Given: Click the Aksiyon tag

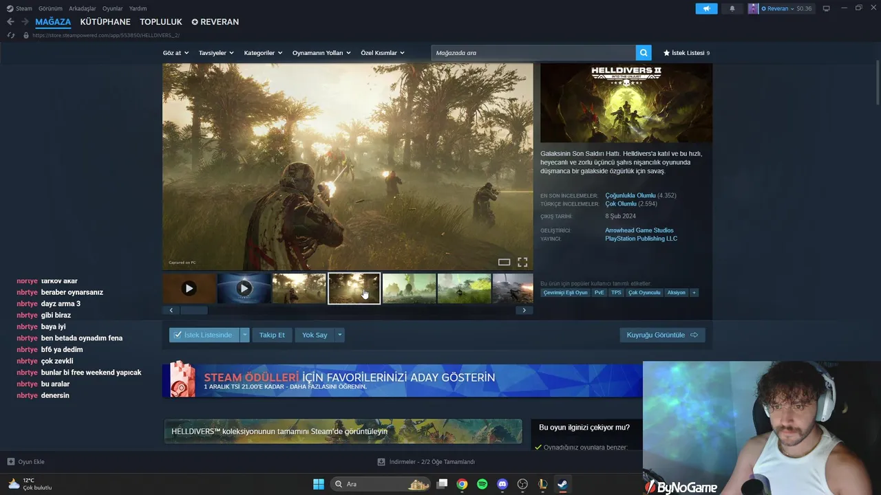Looking at the screenshot, I should 677,292.
